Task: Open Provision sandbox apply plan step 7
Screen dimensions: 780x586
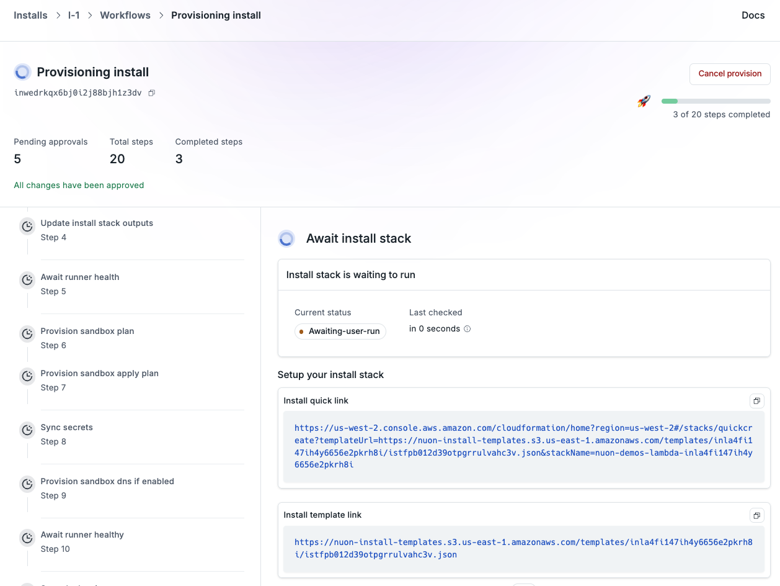Action: (100, 381)
